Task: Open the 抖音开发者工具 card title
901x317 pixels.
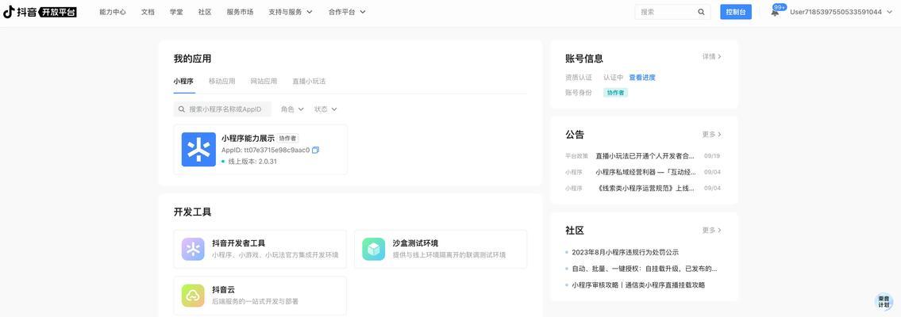Action: [238, 243]
